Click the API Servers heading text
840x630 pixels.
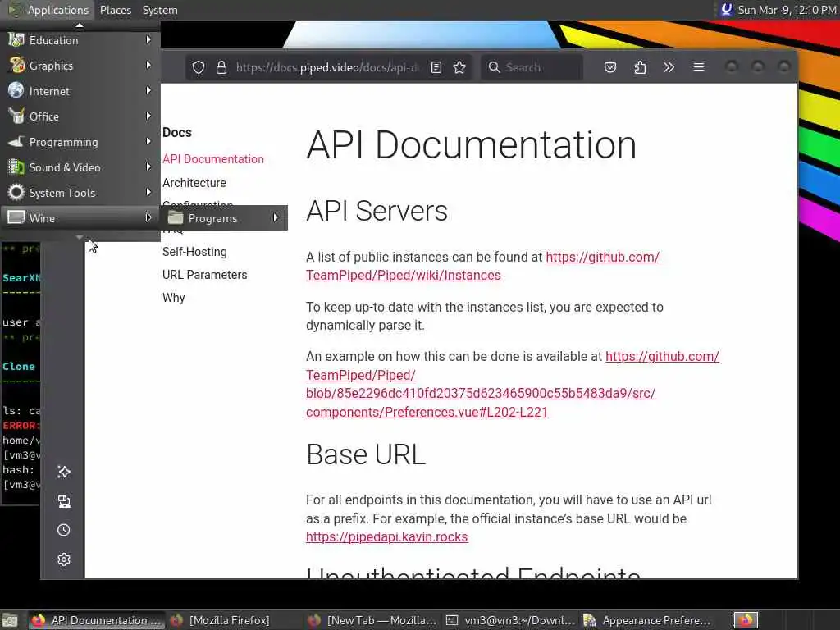[377, 211]
